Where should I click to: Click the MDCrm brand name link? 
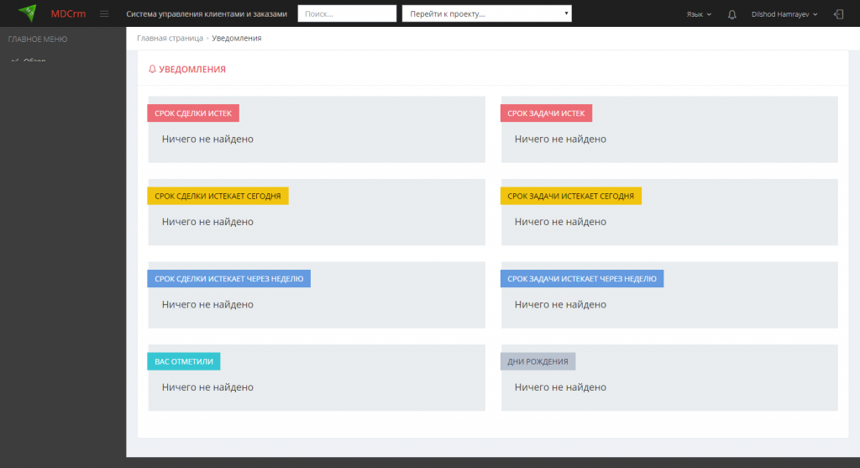point(68,14)
